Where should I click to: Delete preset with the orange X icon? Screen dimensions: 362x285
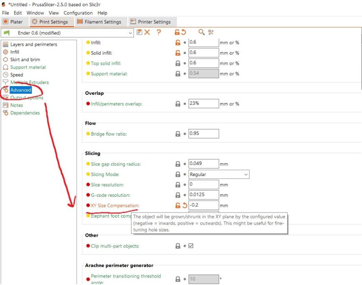[x=147, y=32]
